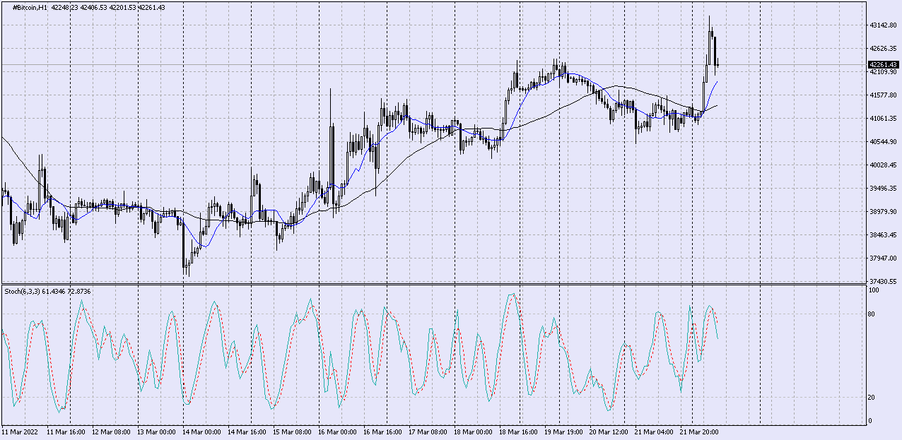Click the highest candle peak near 43142.80
This screenshot has height=440, width=902.
[x=709, y=17]
